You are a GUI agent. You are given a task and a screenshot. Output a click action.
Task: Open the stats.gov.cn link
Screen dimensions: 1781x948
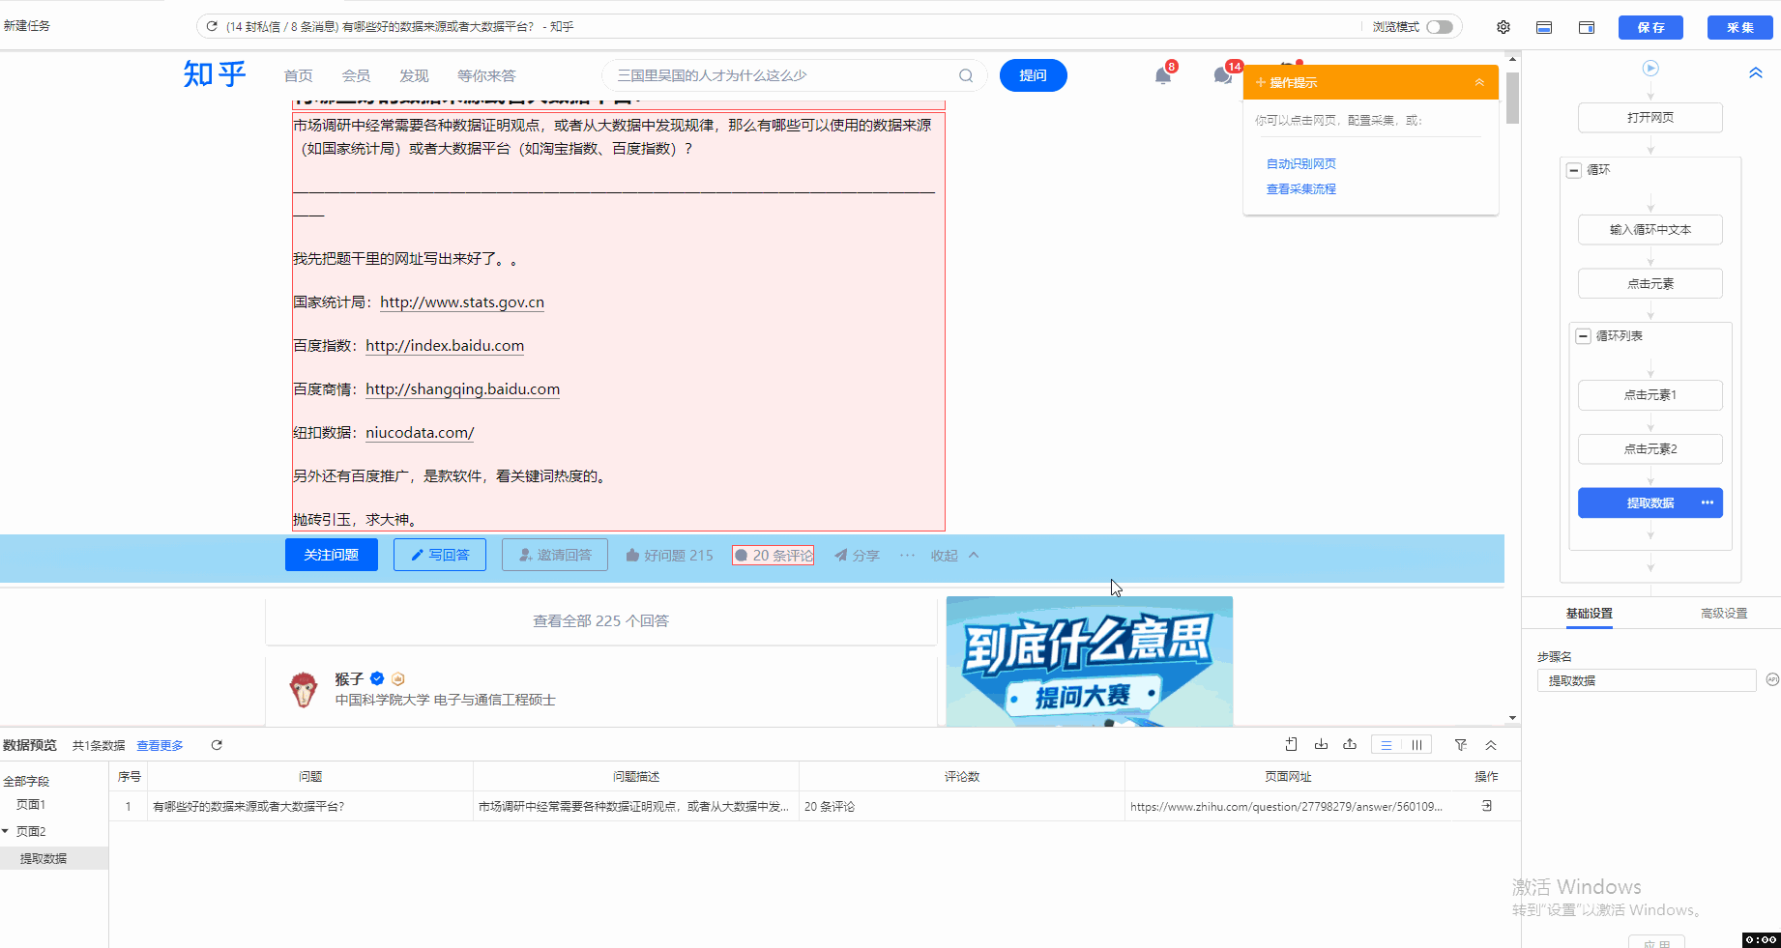click(462, 302)
